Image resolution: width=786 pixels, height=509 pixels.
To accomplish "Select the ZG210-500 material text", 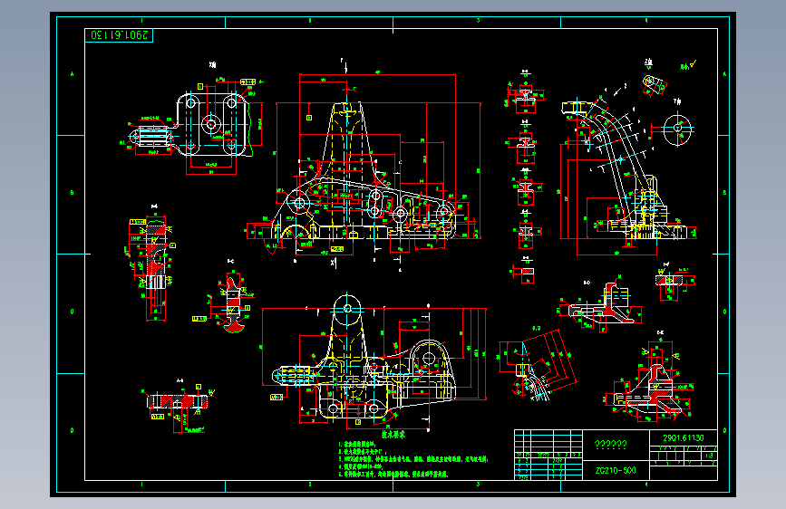I will (616, 470).
